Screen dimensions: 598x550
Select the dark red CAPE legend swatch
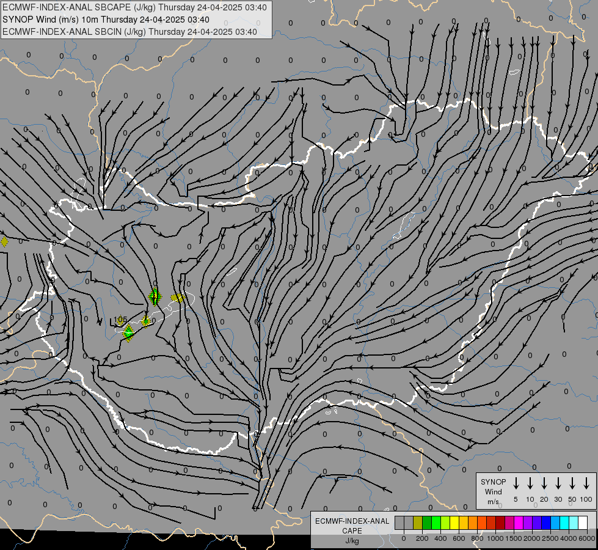point(500,522)
